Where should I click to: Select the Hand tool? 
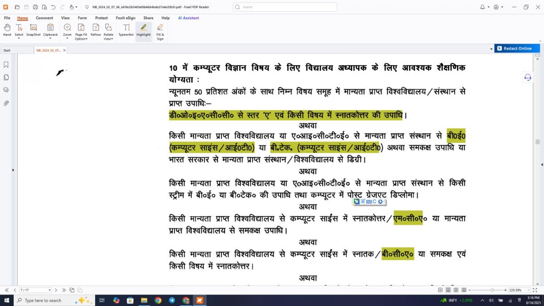[7, 30]
